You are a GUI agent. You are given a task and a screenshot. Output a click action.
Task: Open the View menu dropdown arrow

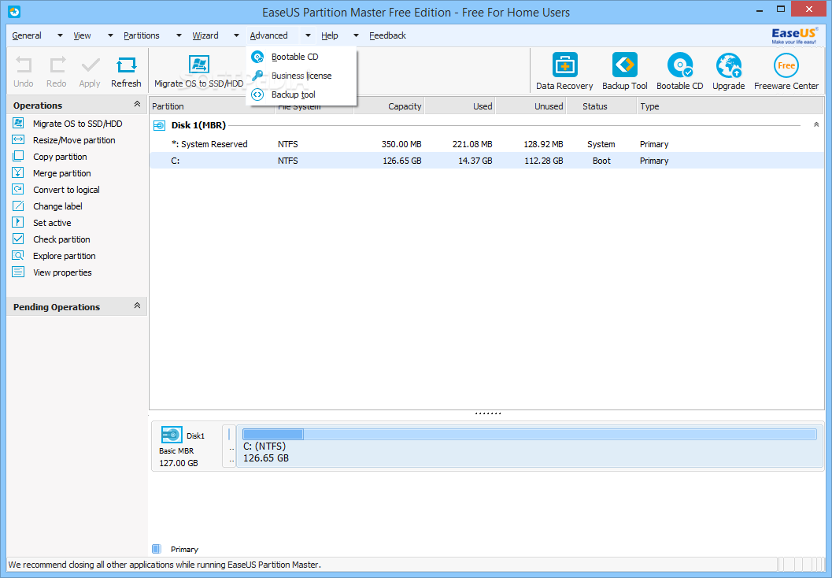[x=110, y=35]
